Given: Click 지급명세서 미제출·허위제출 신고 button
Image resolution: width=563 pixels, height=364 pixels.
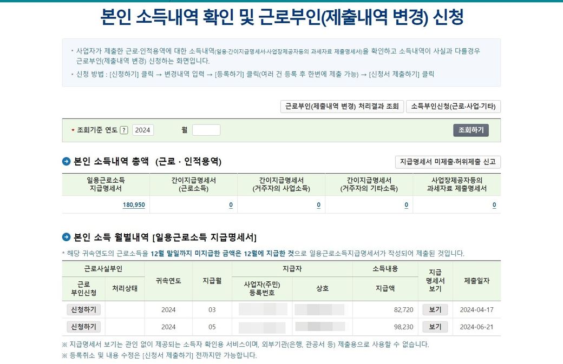Looking at the screenshot, I should tap(448, 162).
